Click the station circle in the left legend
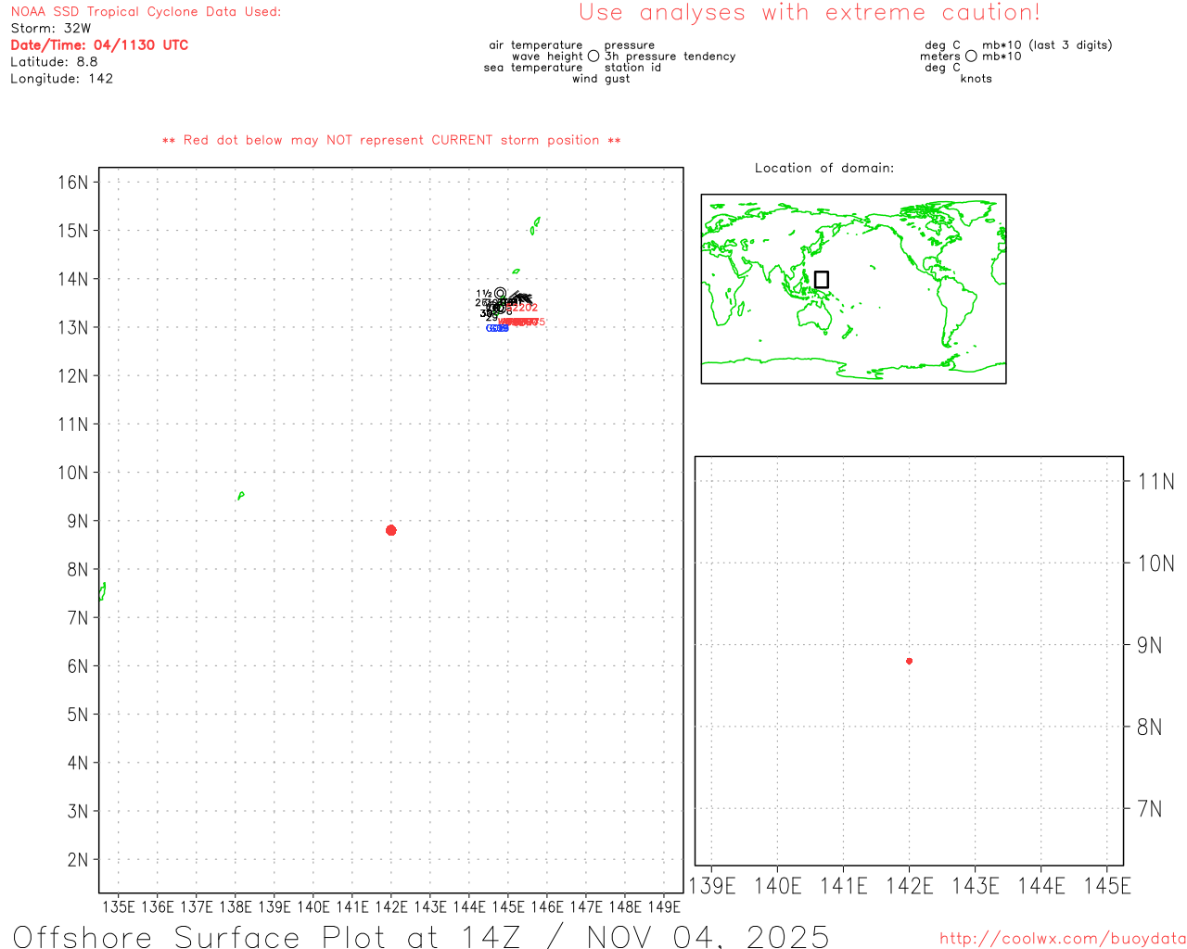The image size is (1187, 949). pos(593,57)
